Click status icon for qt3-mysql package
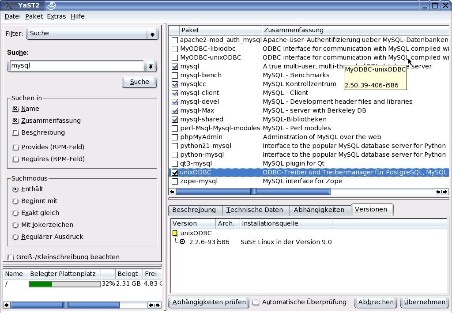Viewport: 452px width, 313px height. [x=175, y=164]
